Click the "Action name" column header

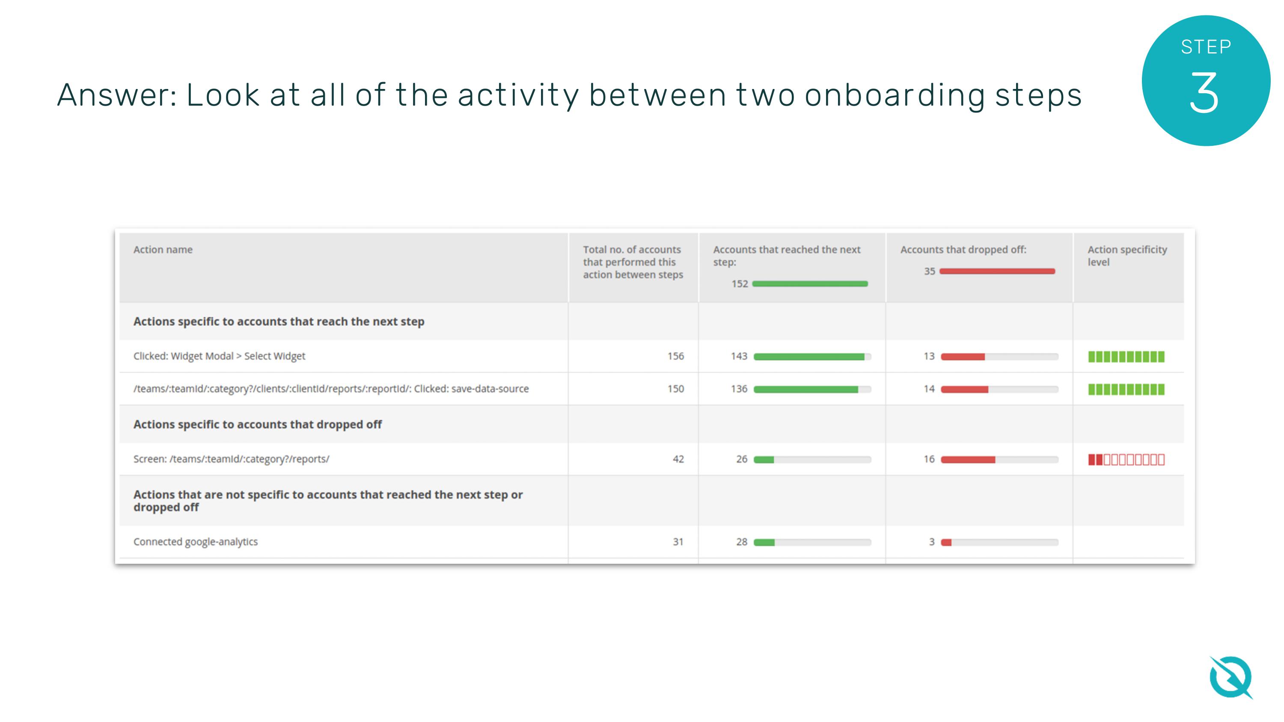163,250
